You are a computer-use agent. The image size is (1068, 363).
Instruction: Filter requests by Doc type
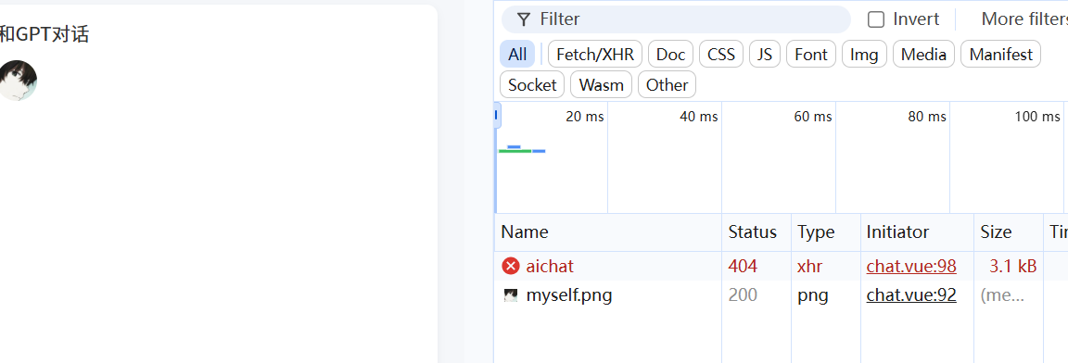(x=671, y=55)
